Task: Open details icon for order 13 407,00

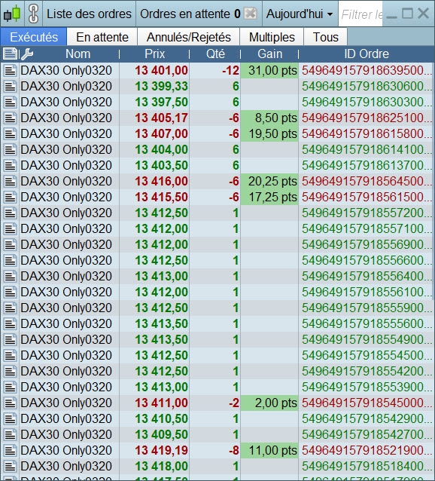Action: (10, 133)
